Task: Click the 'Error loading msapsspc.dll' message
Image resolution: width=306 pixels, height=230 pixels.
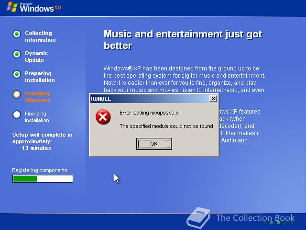Action: [x=150, y=113]
